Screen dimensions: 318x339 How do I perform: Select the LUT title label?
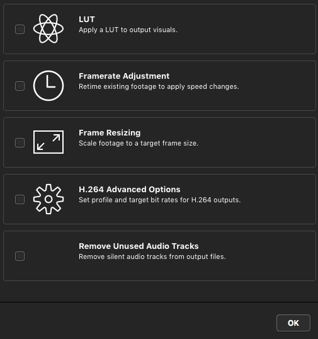pos(87,20)
